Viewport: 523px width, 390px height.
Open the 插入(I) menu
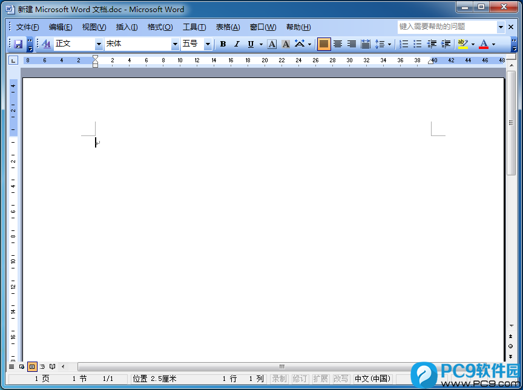(x=127, y=27)
